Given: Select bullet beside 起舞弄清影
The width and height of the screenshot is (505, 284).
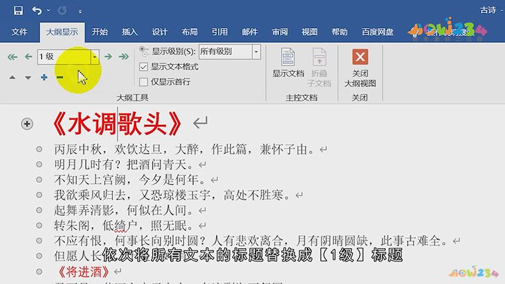Looking at the screenshot, I should pos(39,210).
